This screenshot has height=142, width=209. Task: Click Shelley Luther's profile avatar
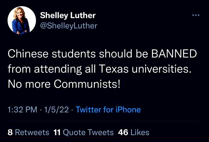pos(22,20)
